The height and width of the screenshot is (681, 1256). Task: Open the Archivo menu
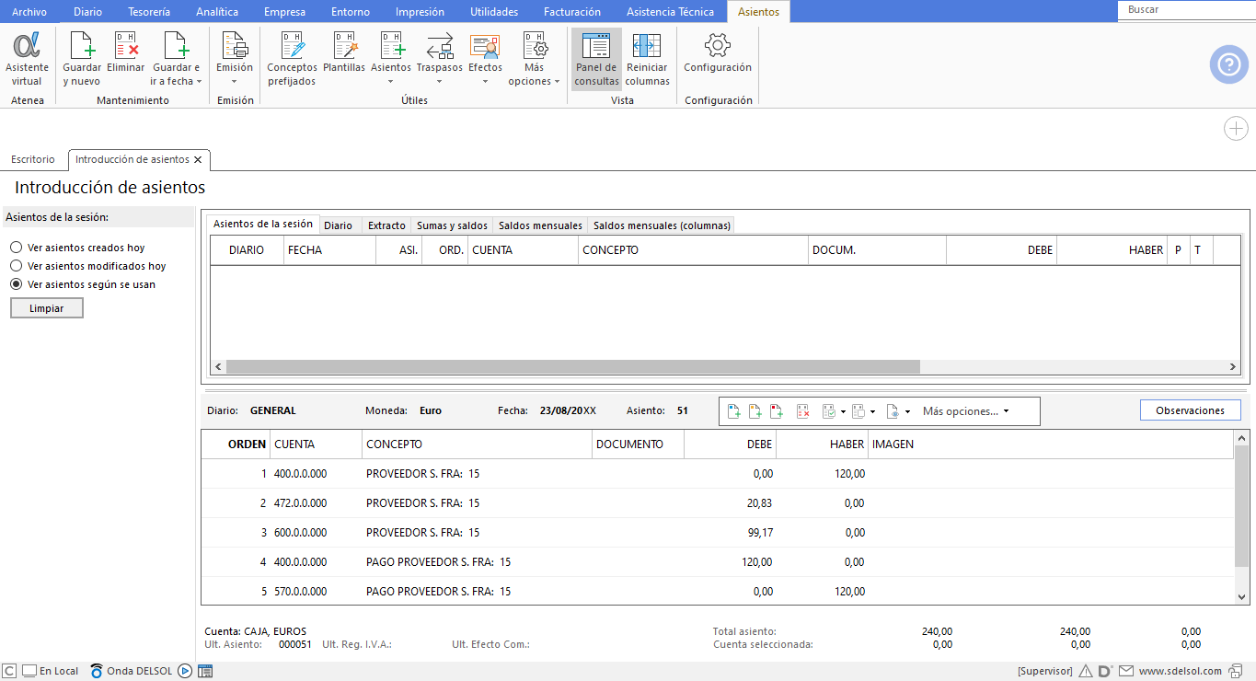pyautogui.click(x=29, y=12)
